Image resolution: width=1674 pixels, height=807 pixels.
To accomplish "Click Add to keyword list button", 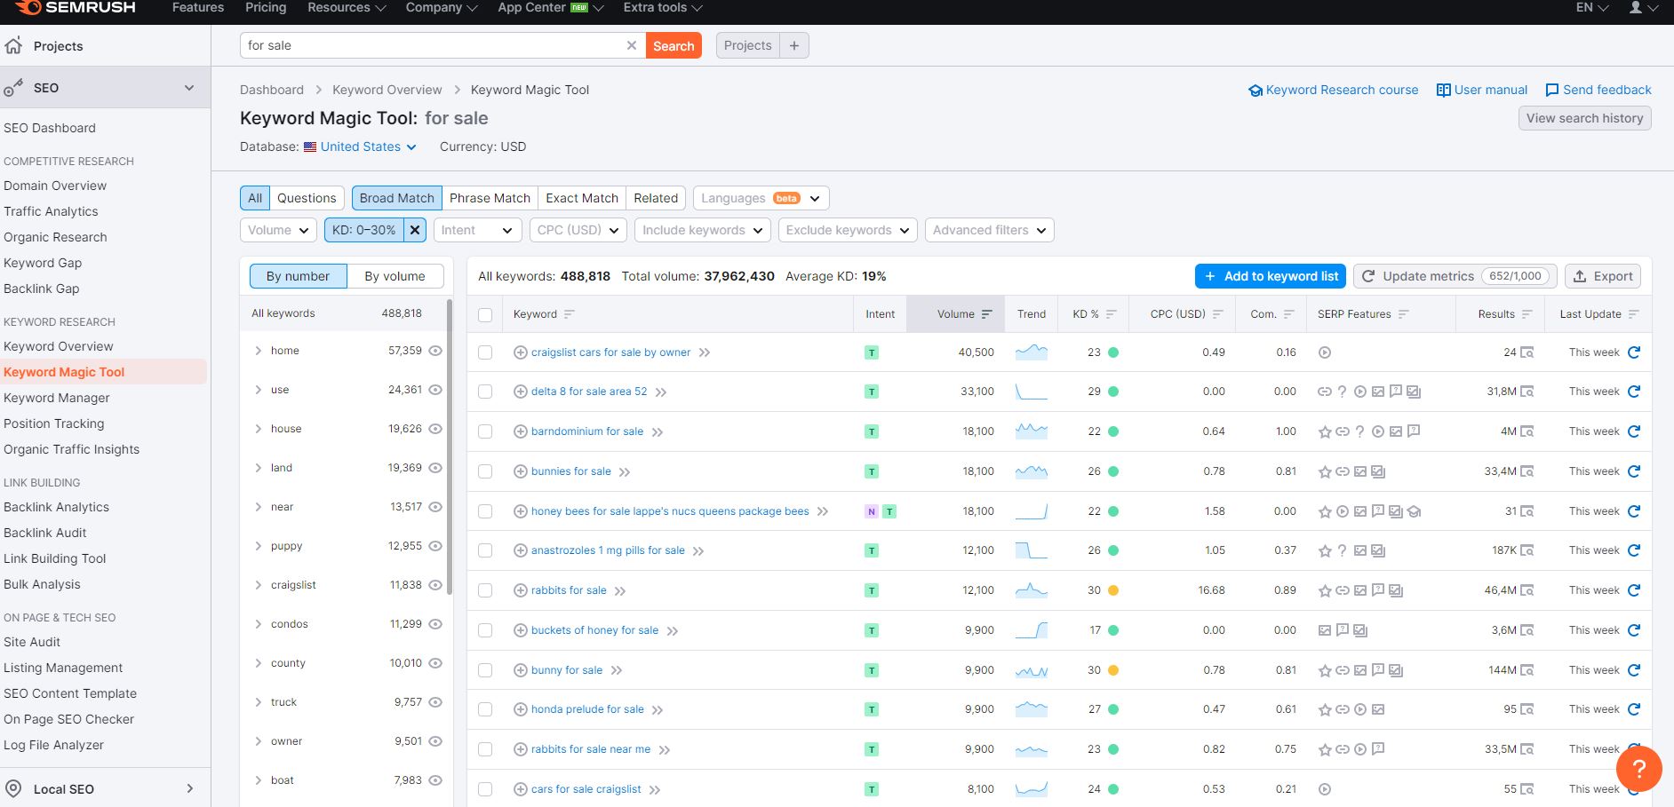I will (x=1271, y=276).
